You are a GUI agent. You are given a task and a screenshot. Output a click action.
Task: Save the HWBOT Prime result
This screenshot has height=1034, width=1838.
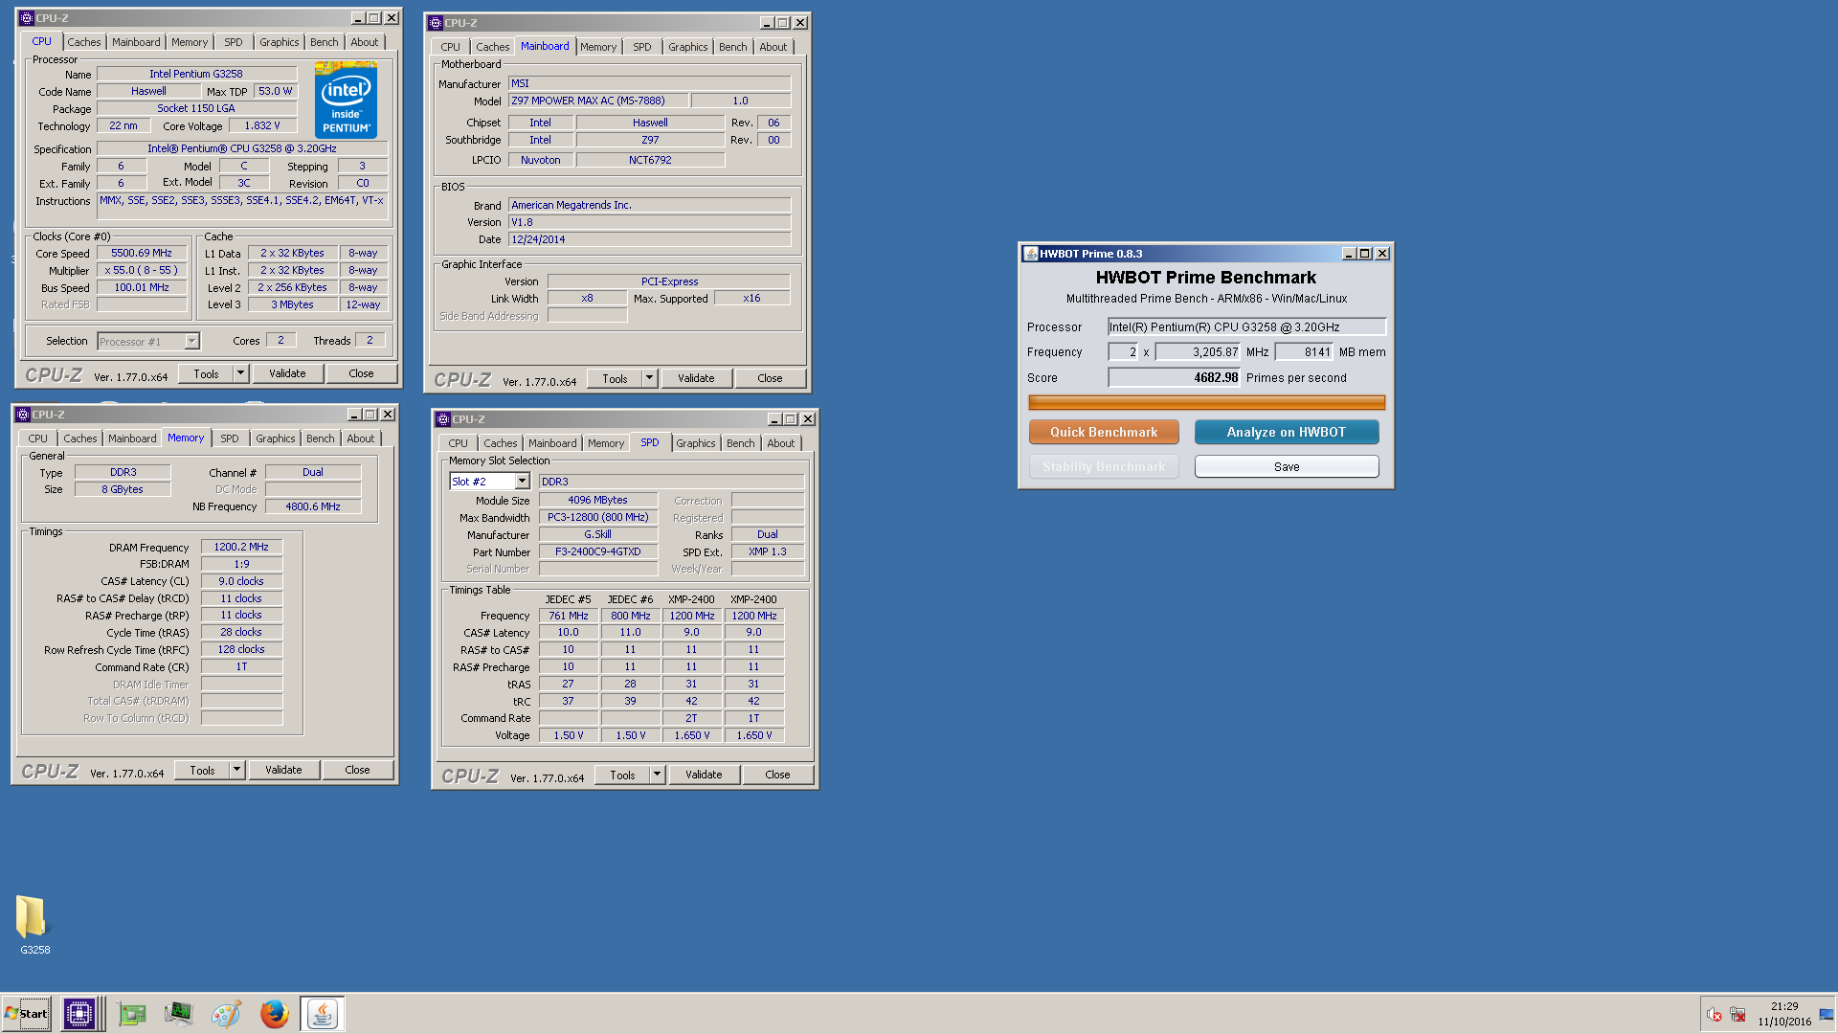[1287, 466]
